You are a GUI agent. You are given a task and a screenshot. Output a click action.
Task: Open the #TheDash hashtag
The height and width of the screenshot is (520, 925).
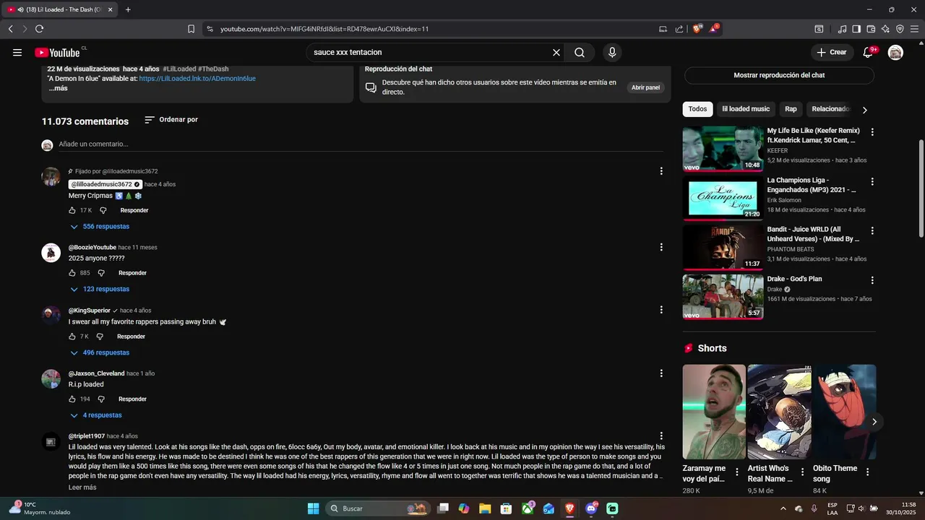(x=213, y=69)
